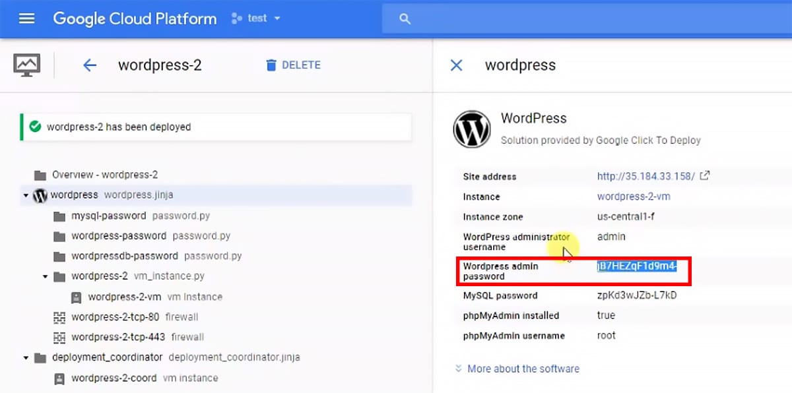The image size is (792, 393).
Task: Click folder icon beside wordpress-2 vm_instance.py
Action: (59, 276)
